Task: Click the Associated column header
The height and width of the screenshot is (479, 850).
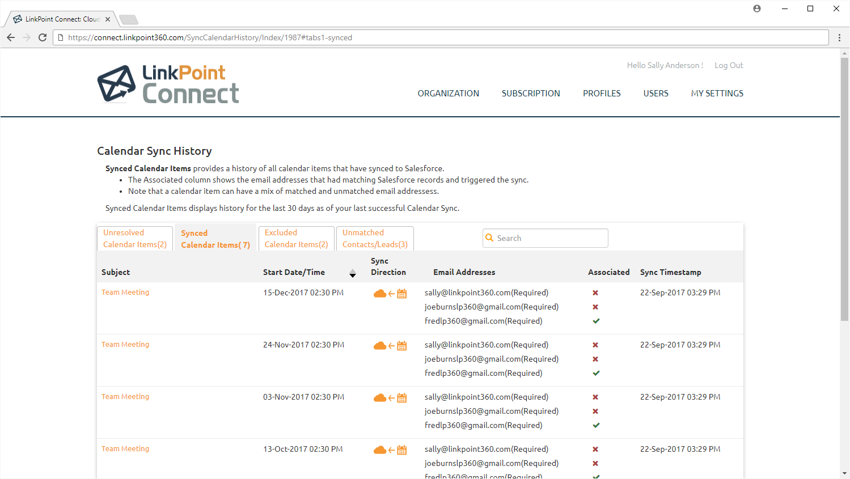Action: coord(609,272)
